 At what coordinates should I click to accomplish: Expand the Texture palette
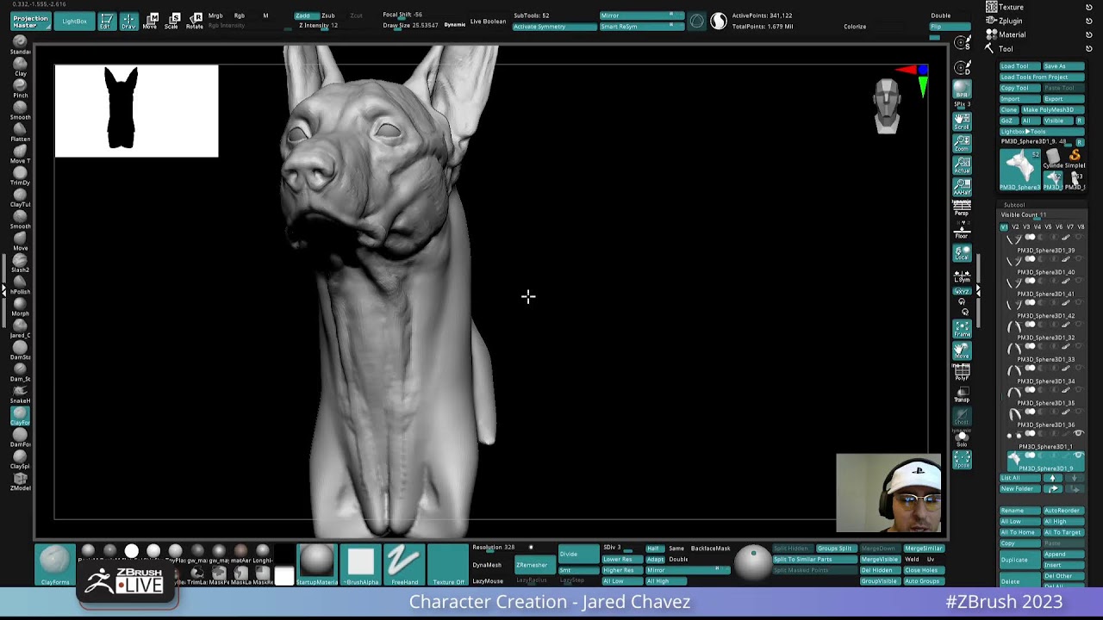pyautogui.click(x=1010, y=7)
